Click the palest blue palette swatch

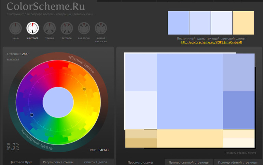point(222,23)
